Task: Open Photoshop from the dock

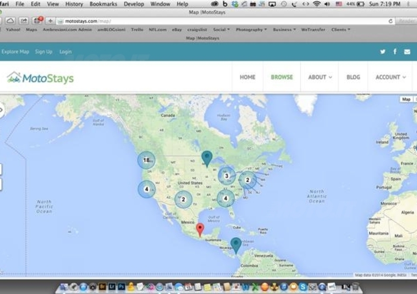Action: [122, 287]
